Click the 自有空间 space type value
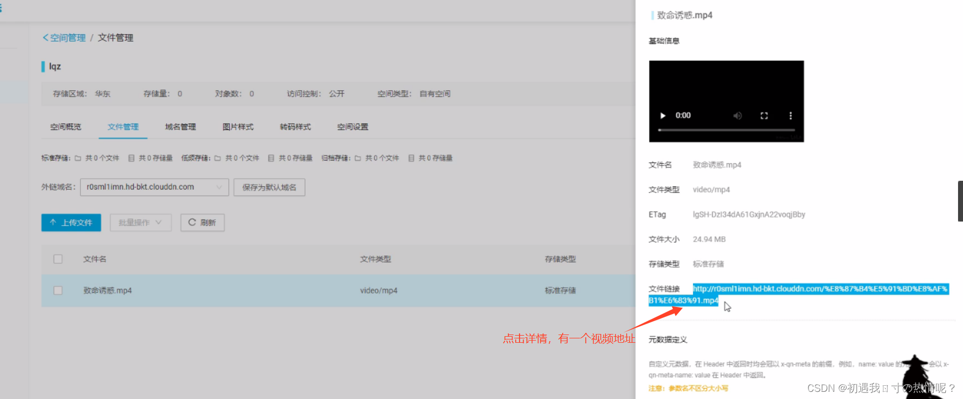This screenshot has width=963, height=399. point(435,94)
